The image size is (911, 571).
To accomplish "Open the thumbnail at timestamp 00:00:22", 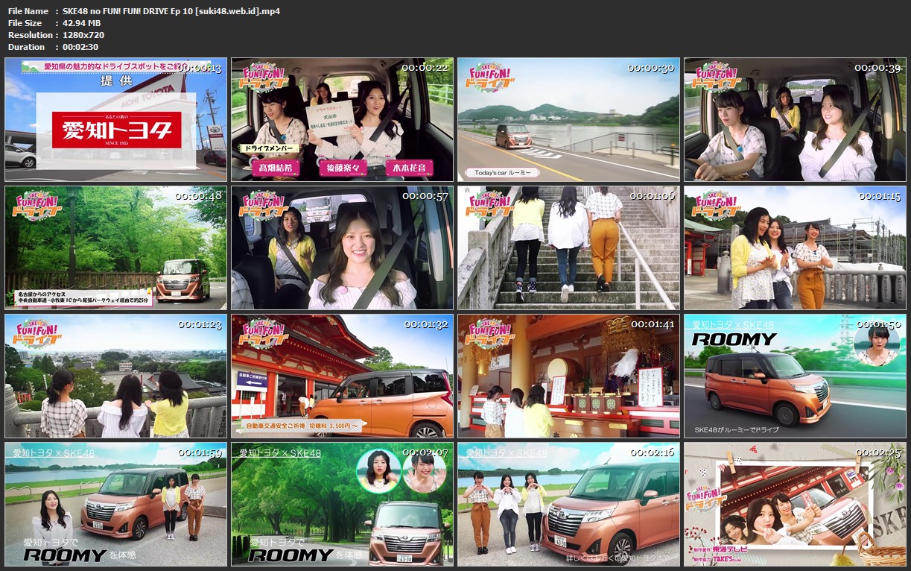I will 342,119.
